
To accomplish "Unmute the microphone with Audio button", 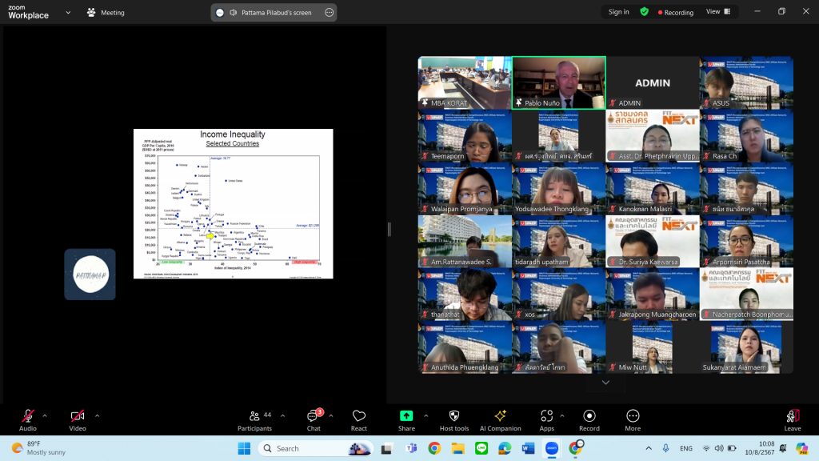I will tap(28, 416).
